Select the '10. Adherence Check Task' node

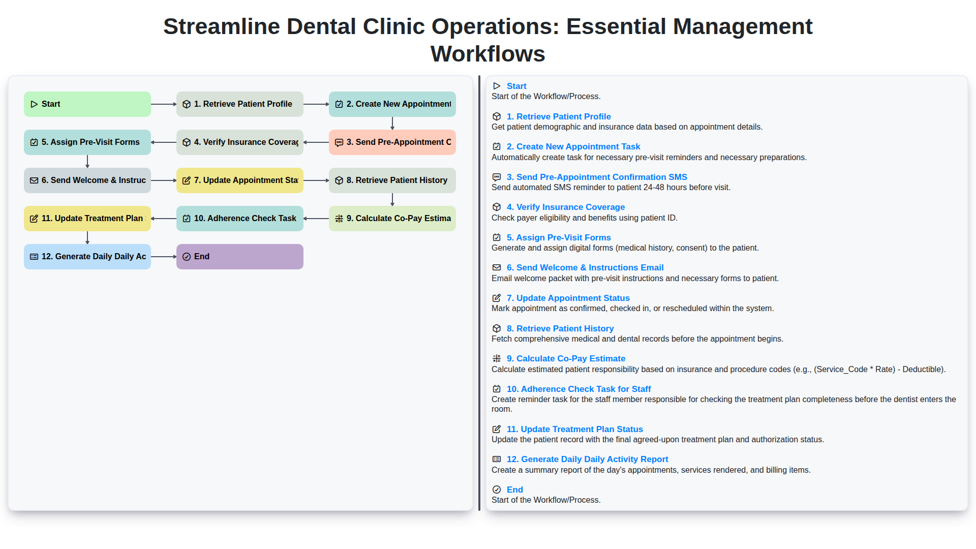point(239,218)
